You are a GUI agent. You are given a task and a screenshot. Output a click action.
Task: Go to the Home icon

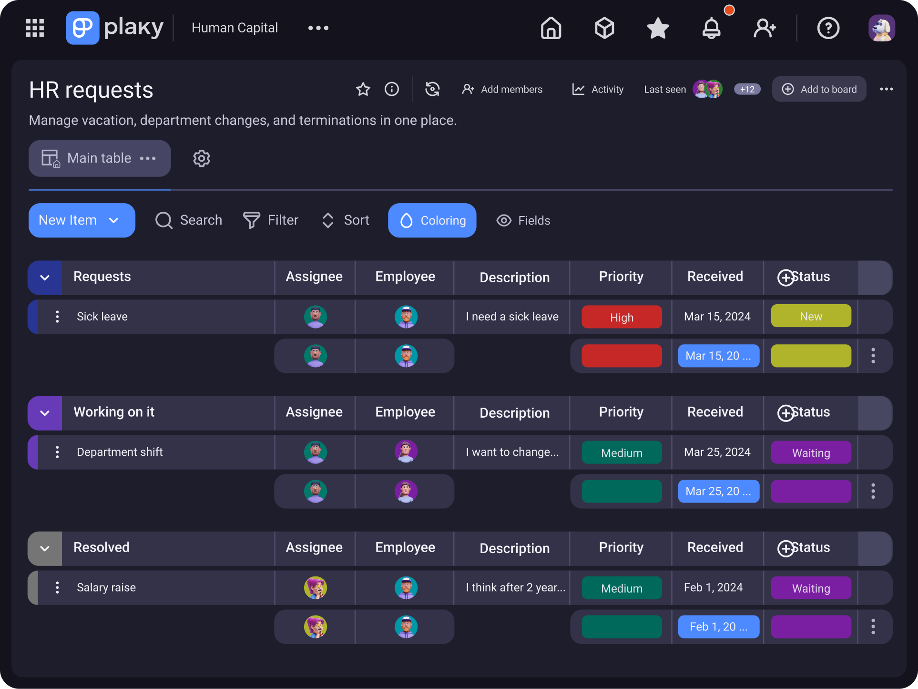(551, 28)
